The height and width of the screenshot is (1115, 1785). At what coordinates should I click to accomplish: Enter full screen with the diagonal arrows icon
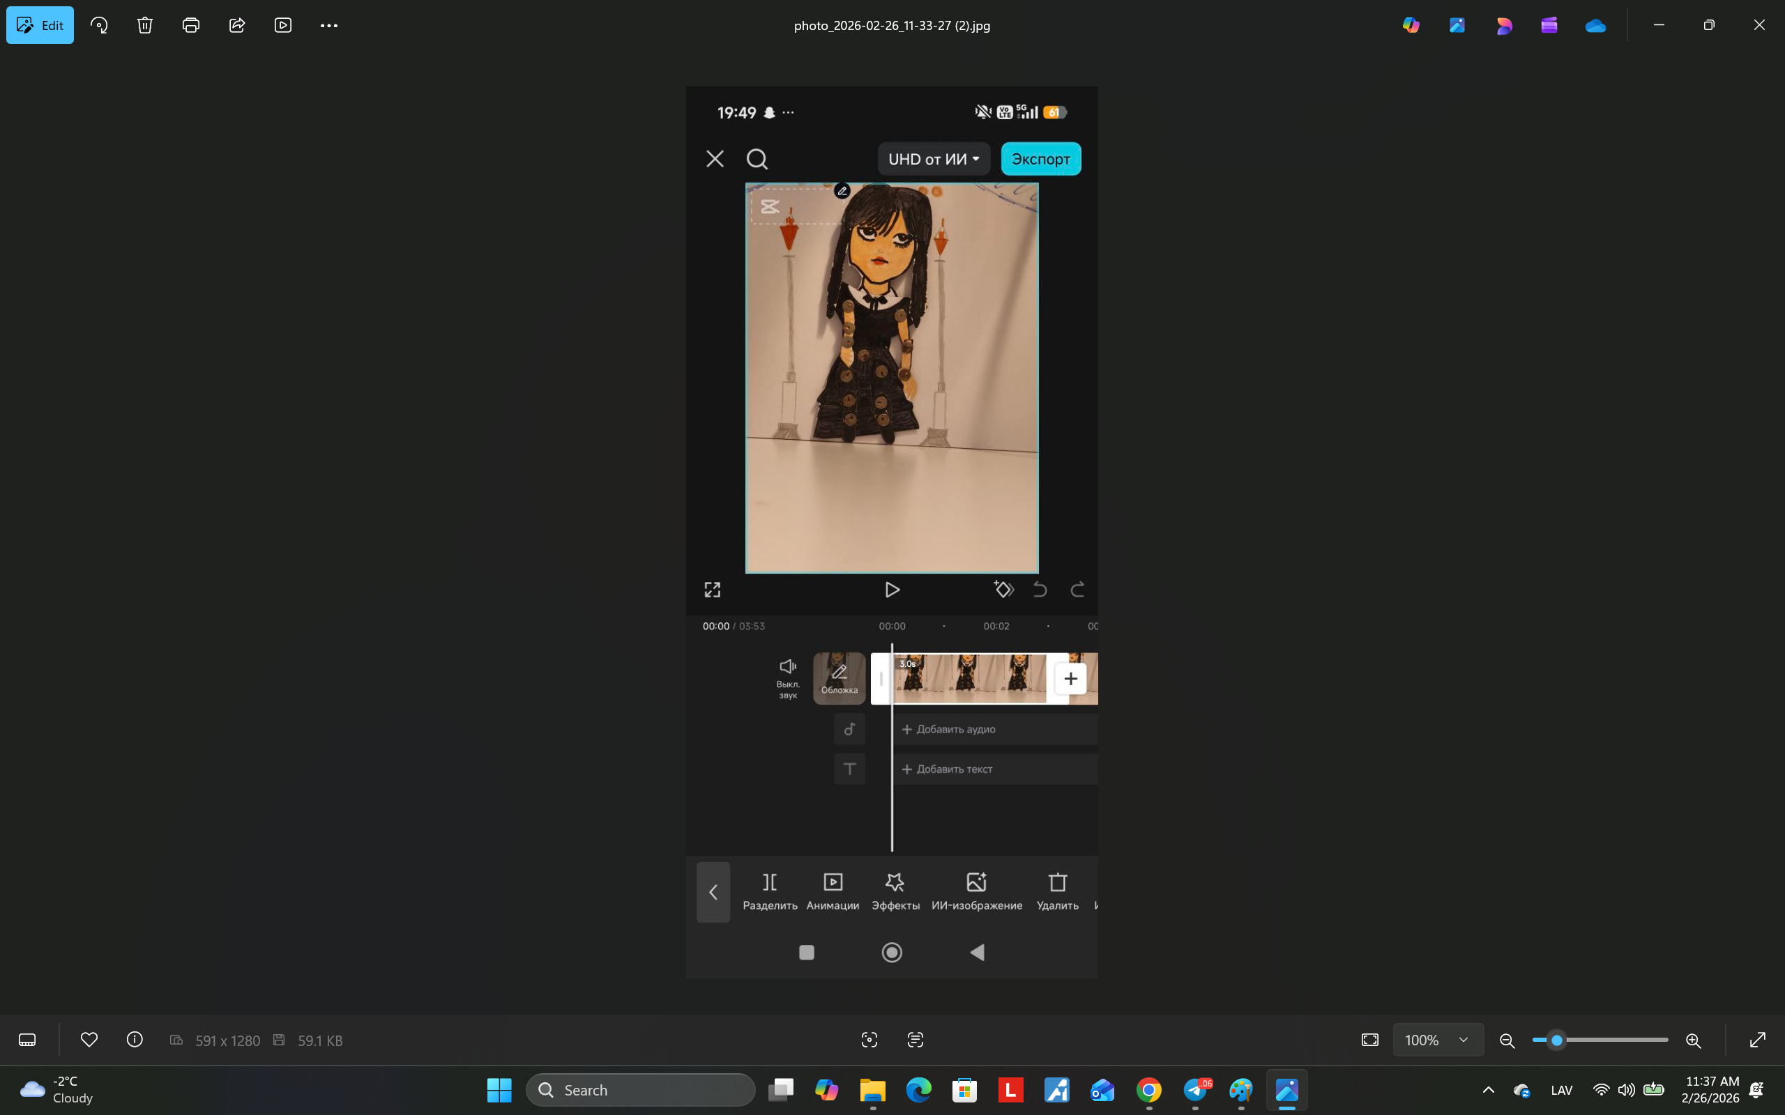click(1758, 1040)
